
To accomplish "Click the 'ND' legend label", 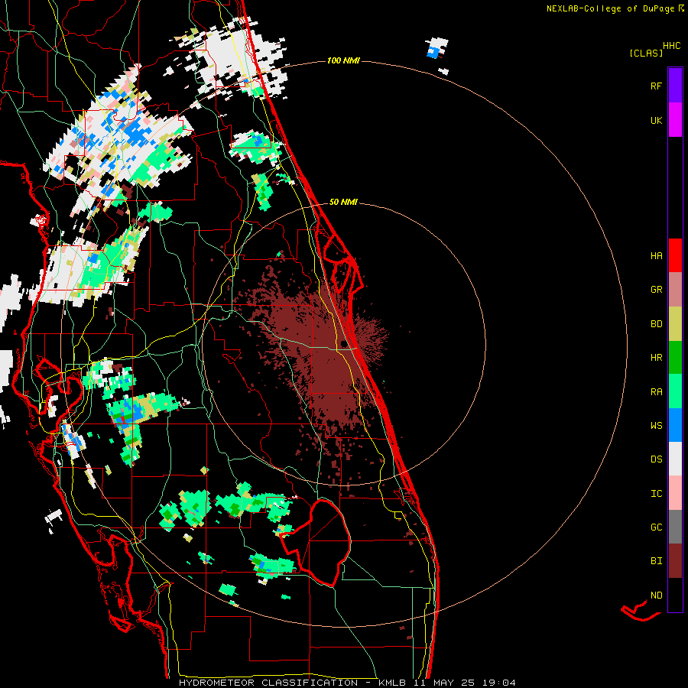I will 656,595.
